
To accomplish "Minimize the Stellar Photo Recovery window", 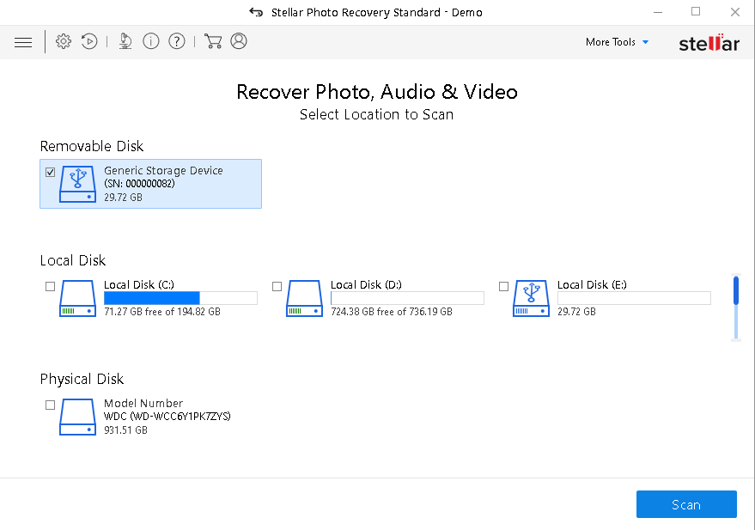I will coord(658,12).
